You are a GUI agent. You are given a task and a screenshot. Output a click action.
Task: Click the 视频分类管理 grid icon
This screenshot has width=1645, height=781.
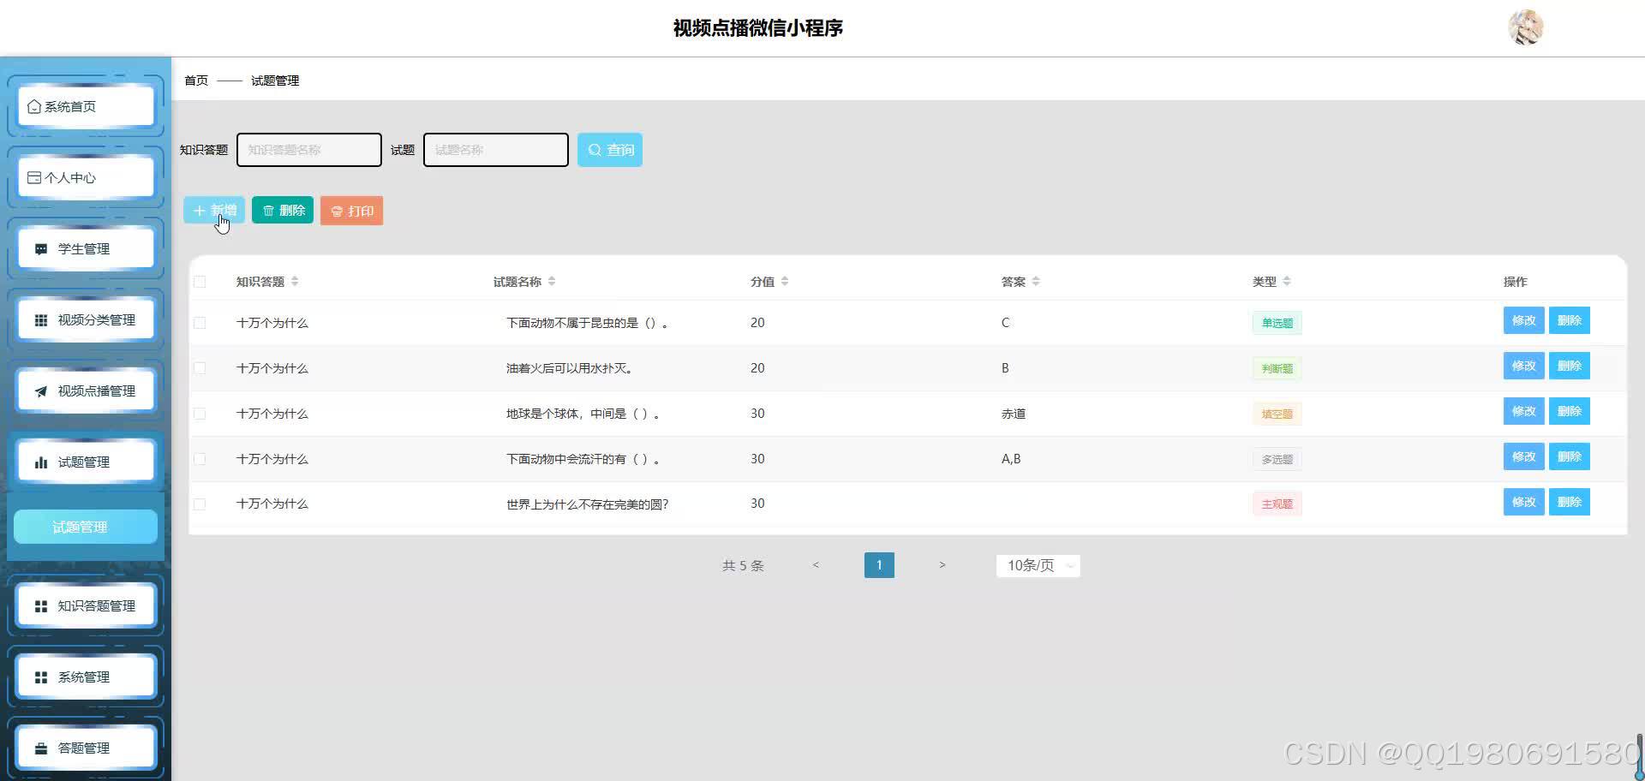tap(39, 319)
